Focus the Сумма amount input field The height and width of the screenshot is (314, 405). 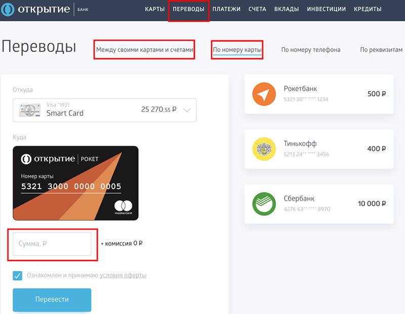[52, 244]
